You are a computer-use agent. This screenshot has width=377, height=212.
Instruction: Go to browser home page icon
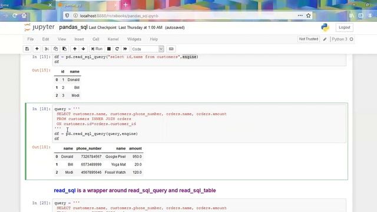[24, 16]
